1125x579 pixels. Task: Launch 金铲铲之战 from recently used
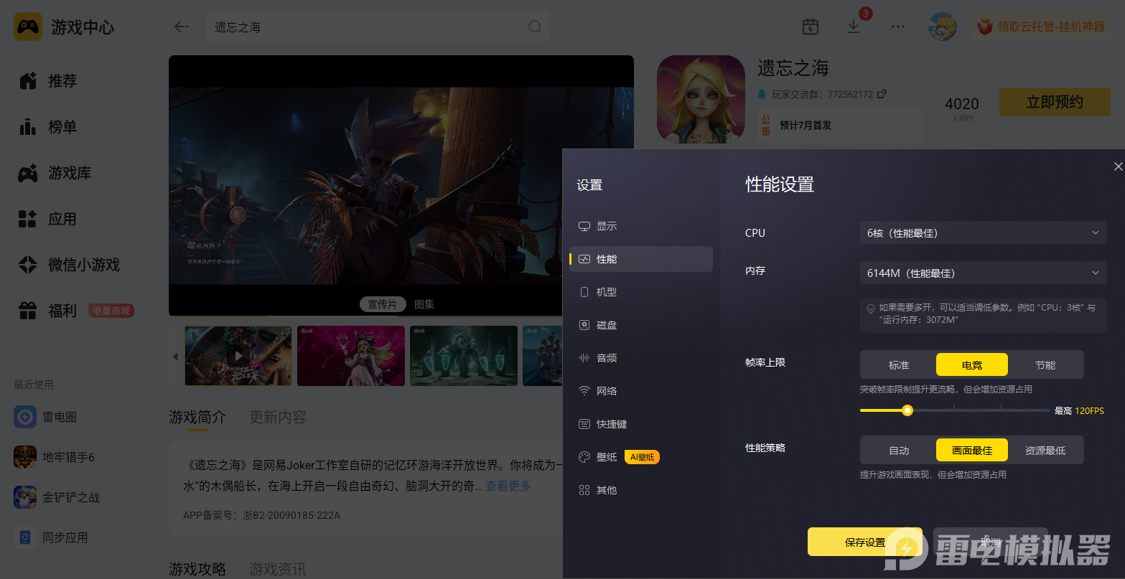(25, 497)
